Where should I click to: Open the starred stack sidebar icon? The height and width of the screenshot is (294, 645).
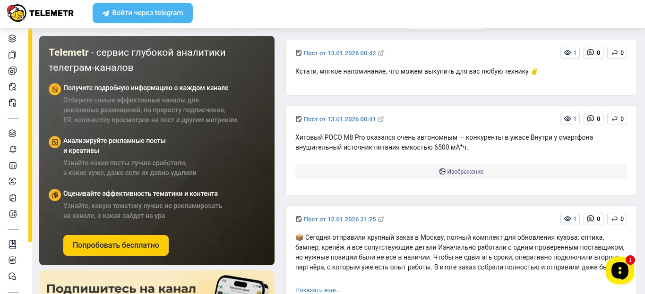tap(13, 71)
